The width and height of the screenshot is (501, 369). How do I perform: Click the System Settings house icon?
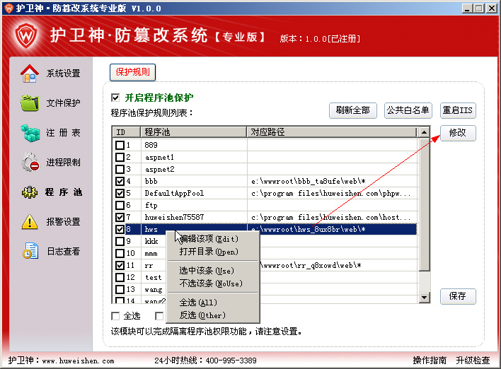click(30, 74)
